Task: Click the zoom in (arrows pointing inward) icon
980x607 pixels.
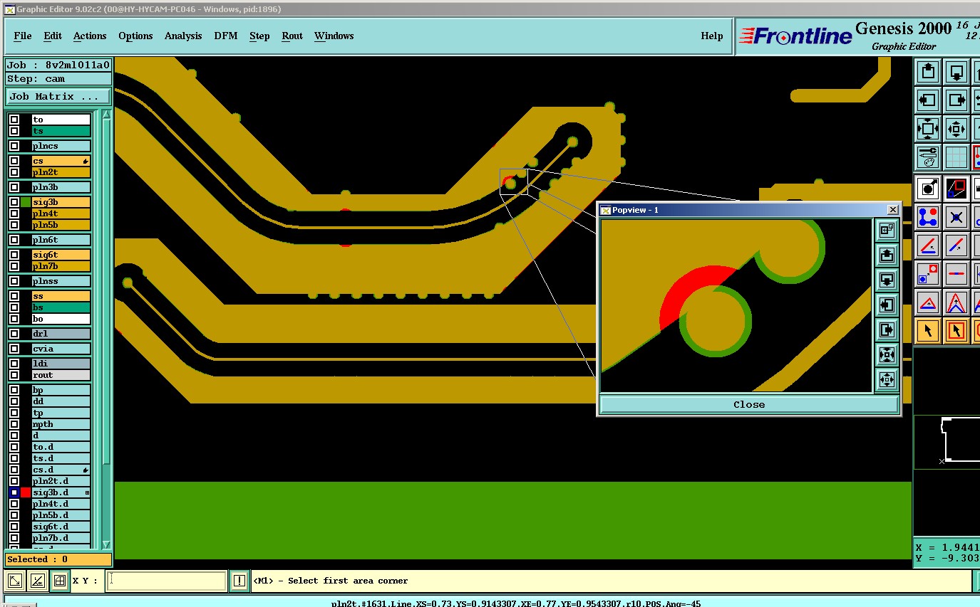Action: point(927,129)
